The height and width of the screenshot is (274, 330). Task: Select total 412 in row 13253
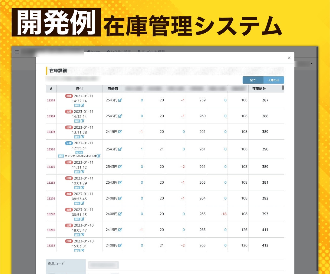(x=265, y=245)
